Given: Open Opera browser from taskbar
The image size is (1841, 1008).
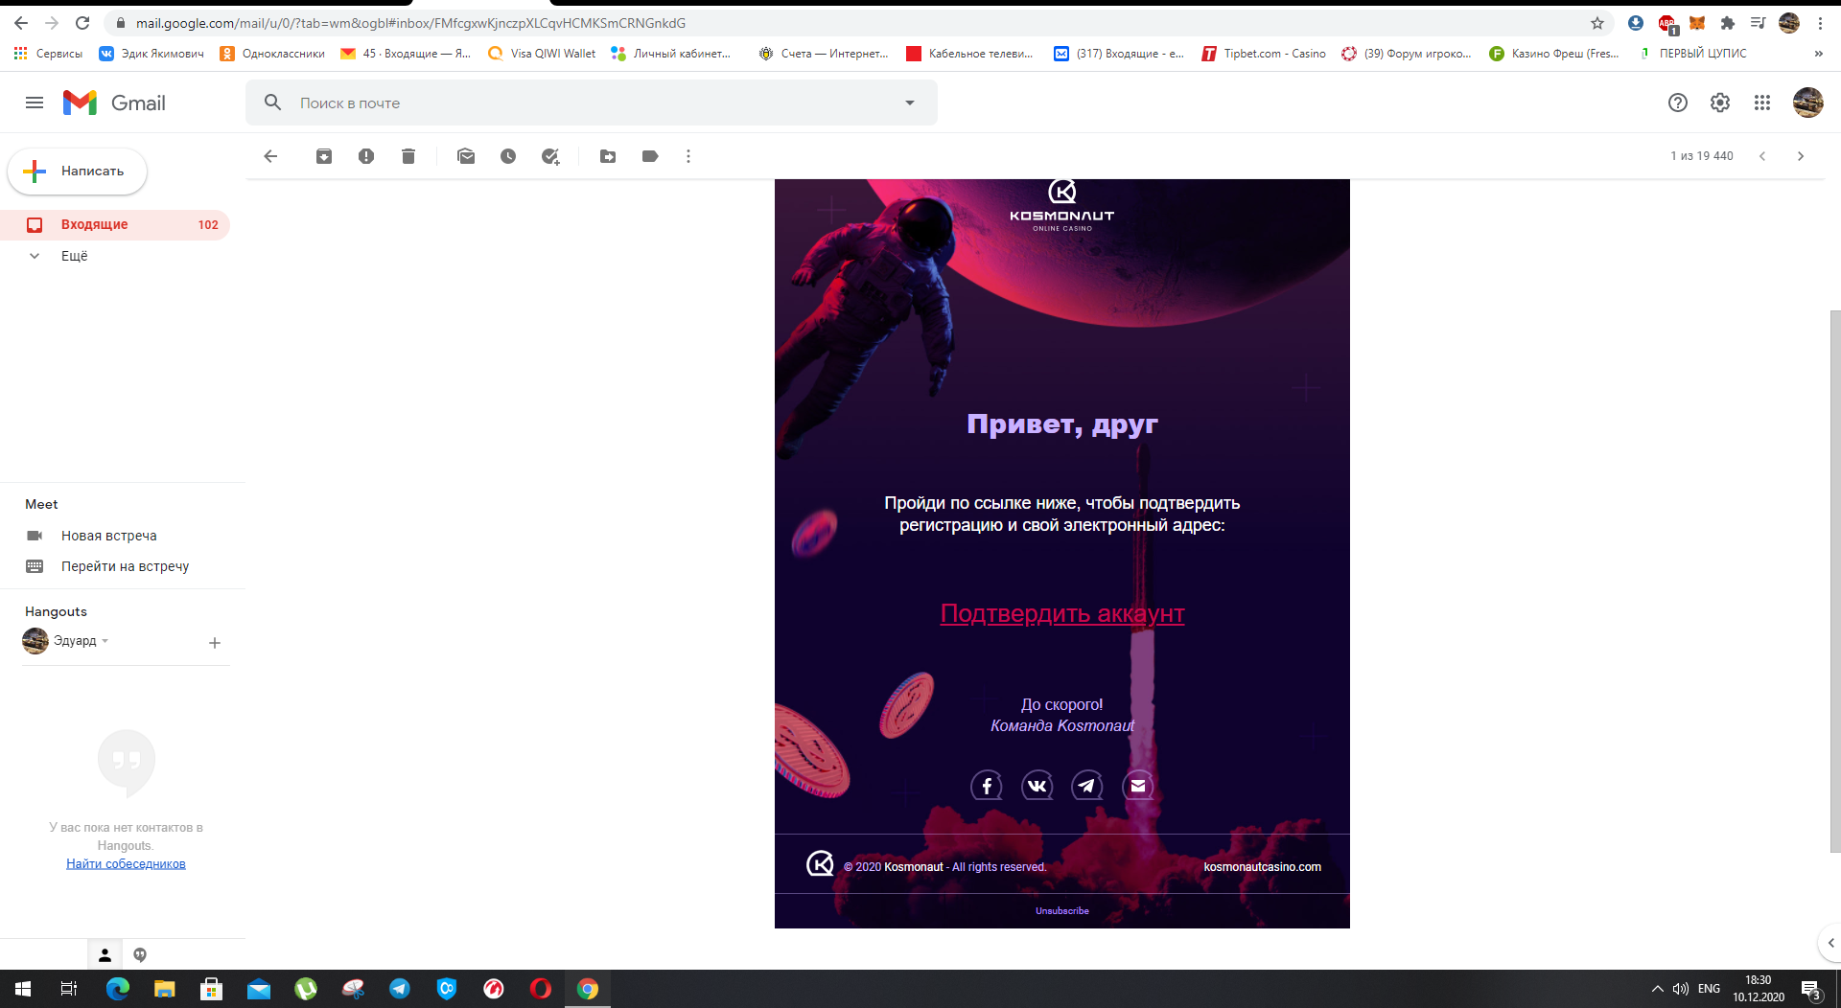Looking at the screenshot, I should [541, 989].
